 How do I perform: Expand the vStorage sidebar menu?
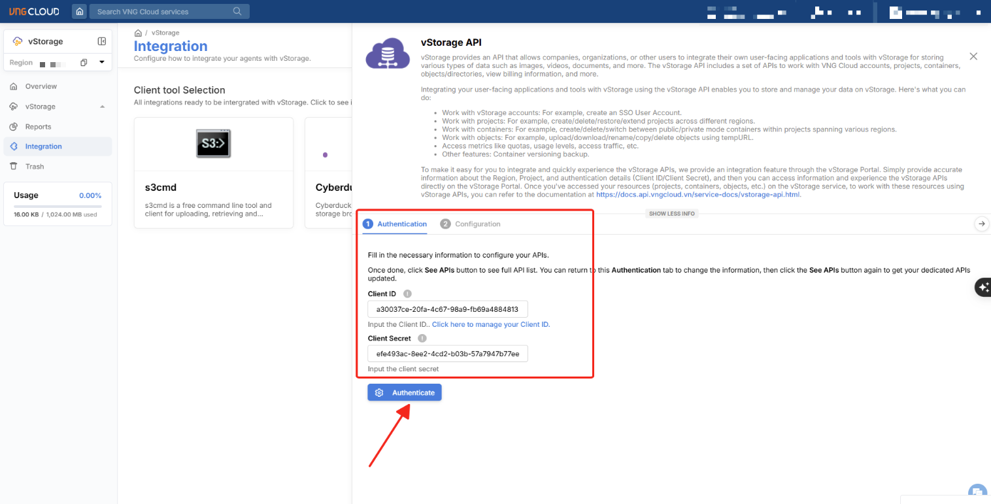click(102, 107)
